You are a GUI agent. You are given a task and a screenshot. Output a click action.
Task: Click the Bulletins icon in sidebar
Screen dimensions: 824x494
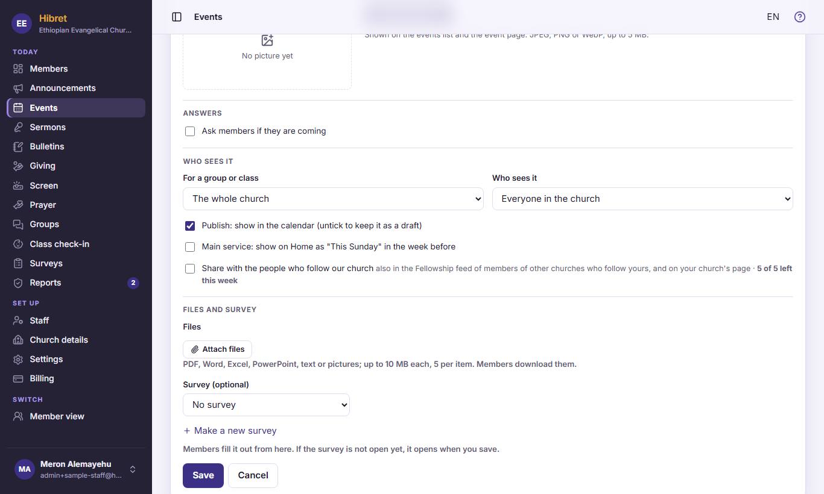[x=18, y=146]
